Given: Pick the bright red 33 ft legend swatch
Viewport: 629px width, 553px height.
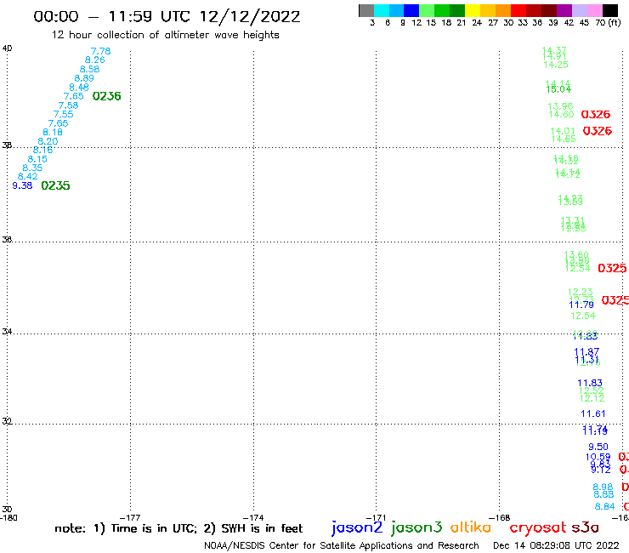Looking at the screenshot, I should [518, 10].
